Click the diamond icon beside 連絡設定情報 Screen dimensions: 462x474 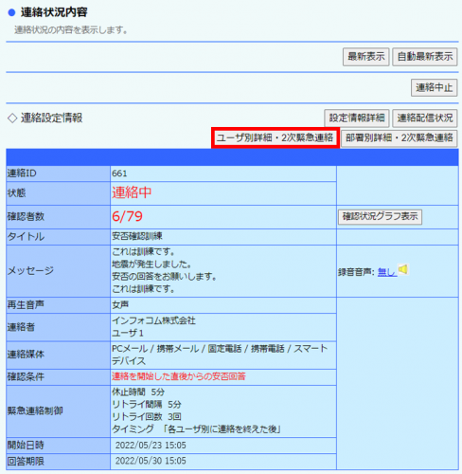(x=12, y=118)
